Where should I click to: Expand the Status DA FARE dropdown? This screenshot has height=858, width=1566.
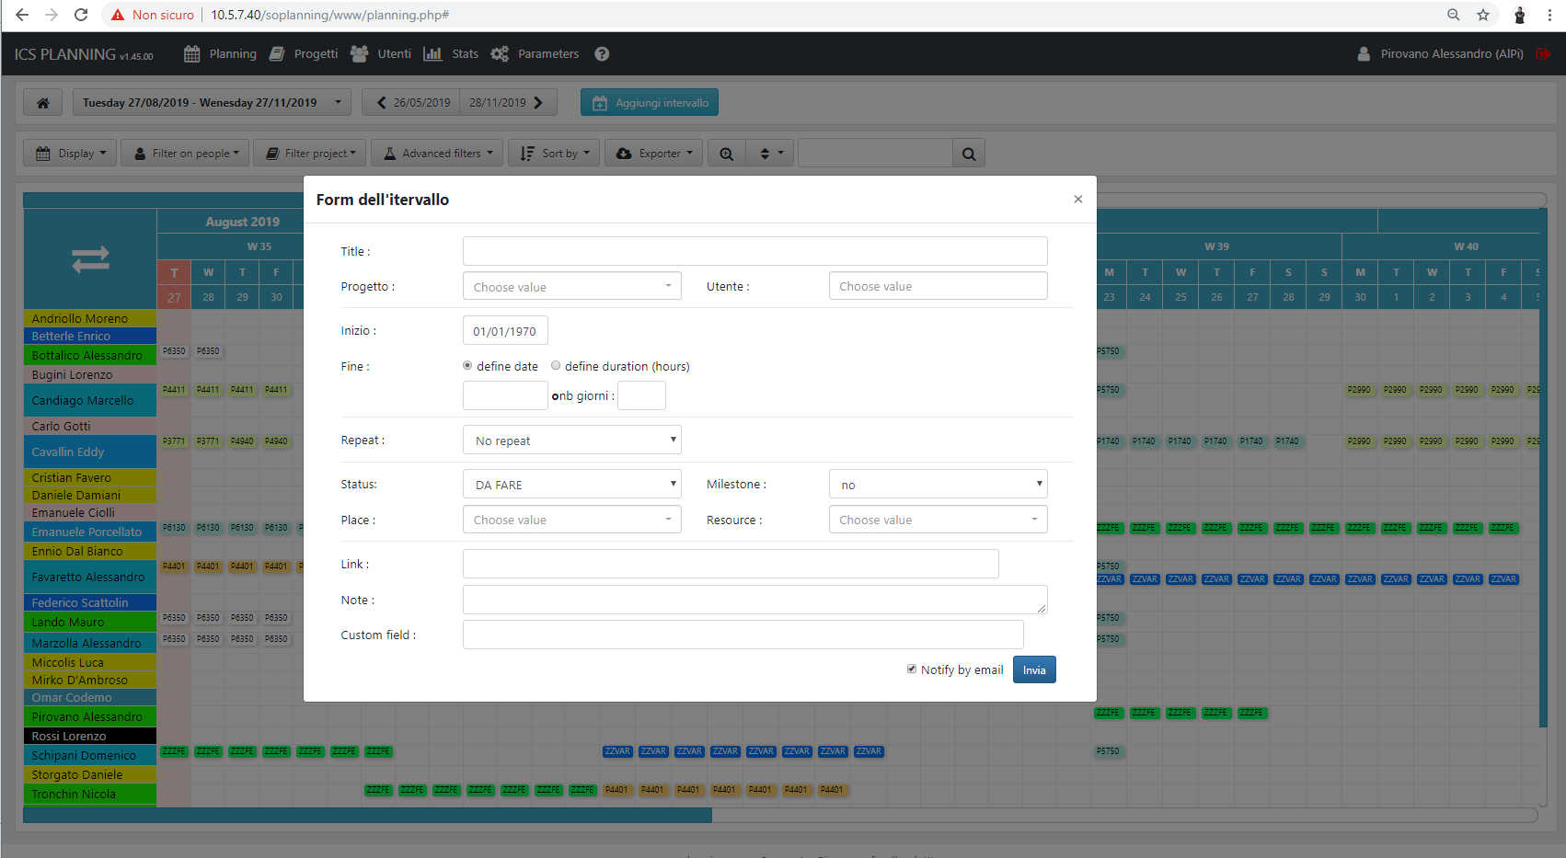571,485
